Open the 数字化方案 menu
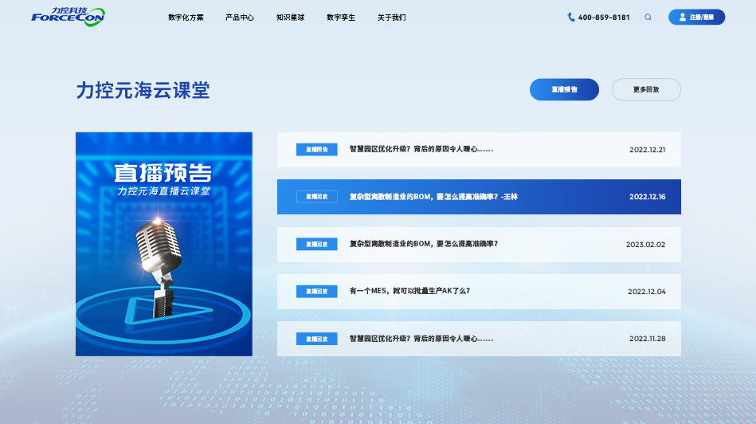The image size is (756, 424). coord(186,18)
